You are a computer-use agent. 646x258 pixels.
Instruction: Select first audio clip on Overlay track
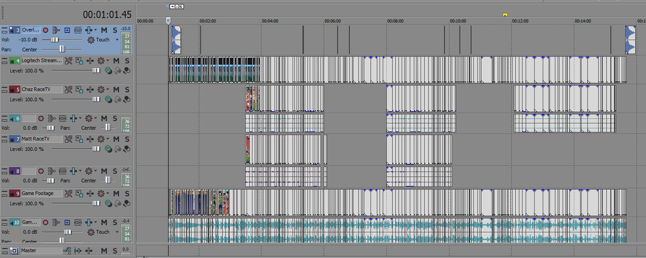coord(177,40)
